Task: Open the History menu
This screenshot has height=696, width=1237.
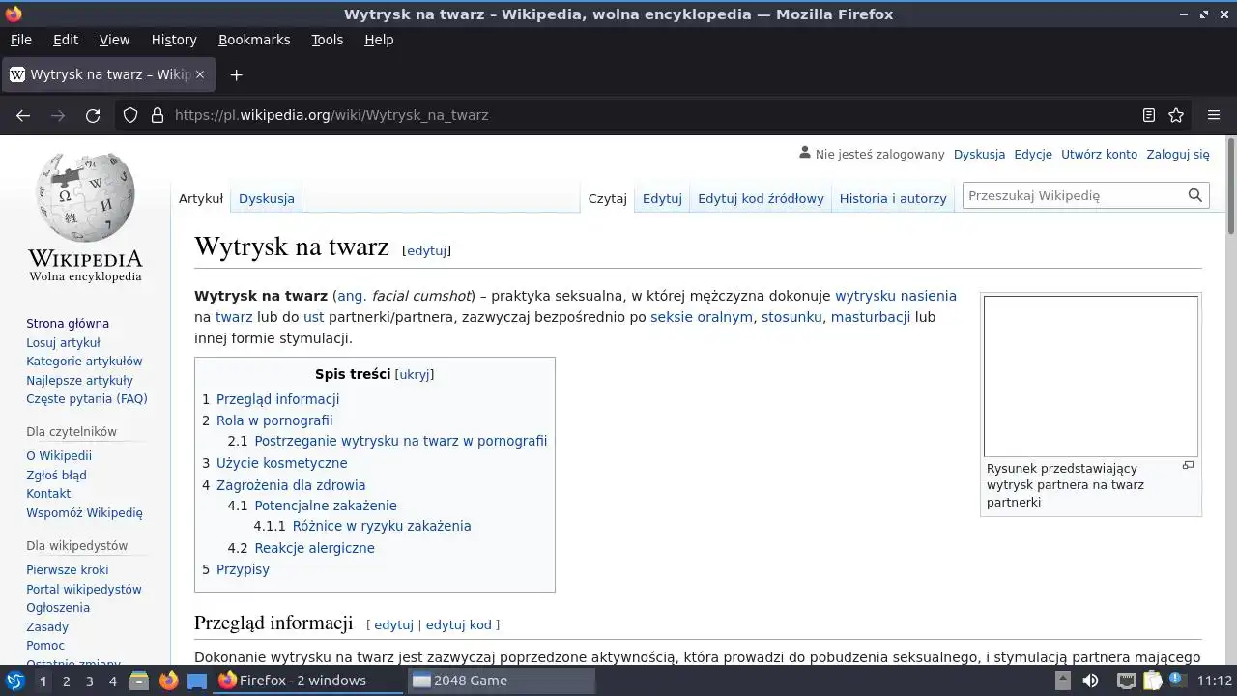Action: click(174, 40)
